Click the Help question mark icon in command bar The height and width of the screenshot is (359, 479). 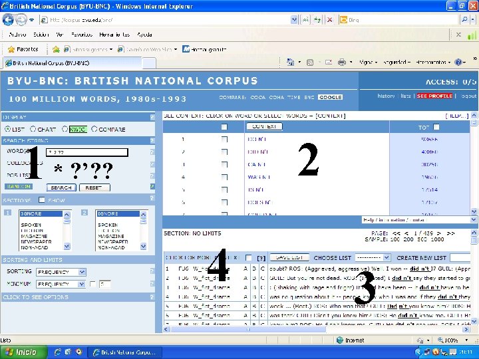click(458, 62)
